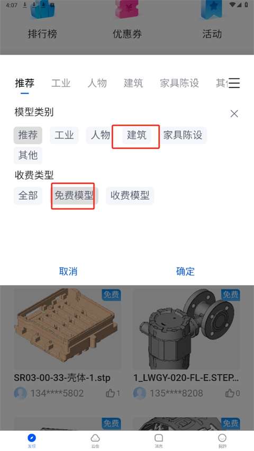254x451 pixels.
Task: Confirm the filter with 确定
Action: coord(186,271)
